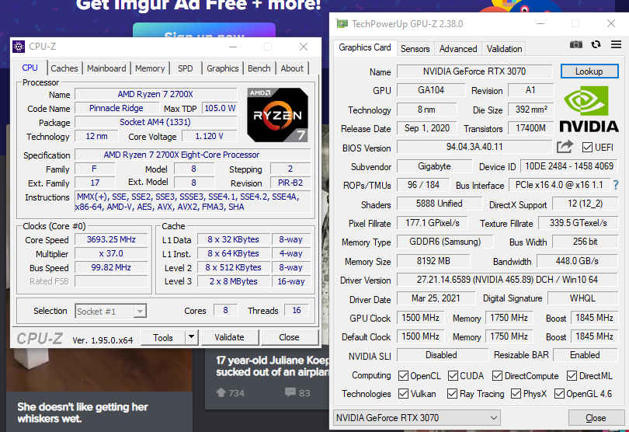Click the BIOS Version field 94.04.3A.40.11
This screenshot has width=629, height=432.
coord(474,147)
